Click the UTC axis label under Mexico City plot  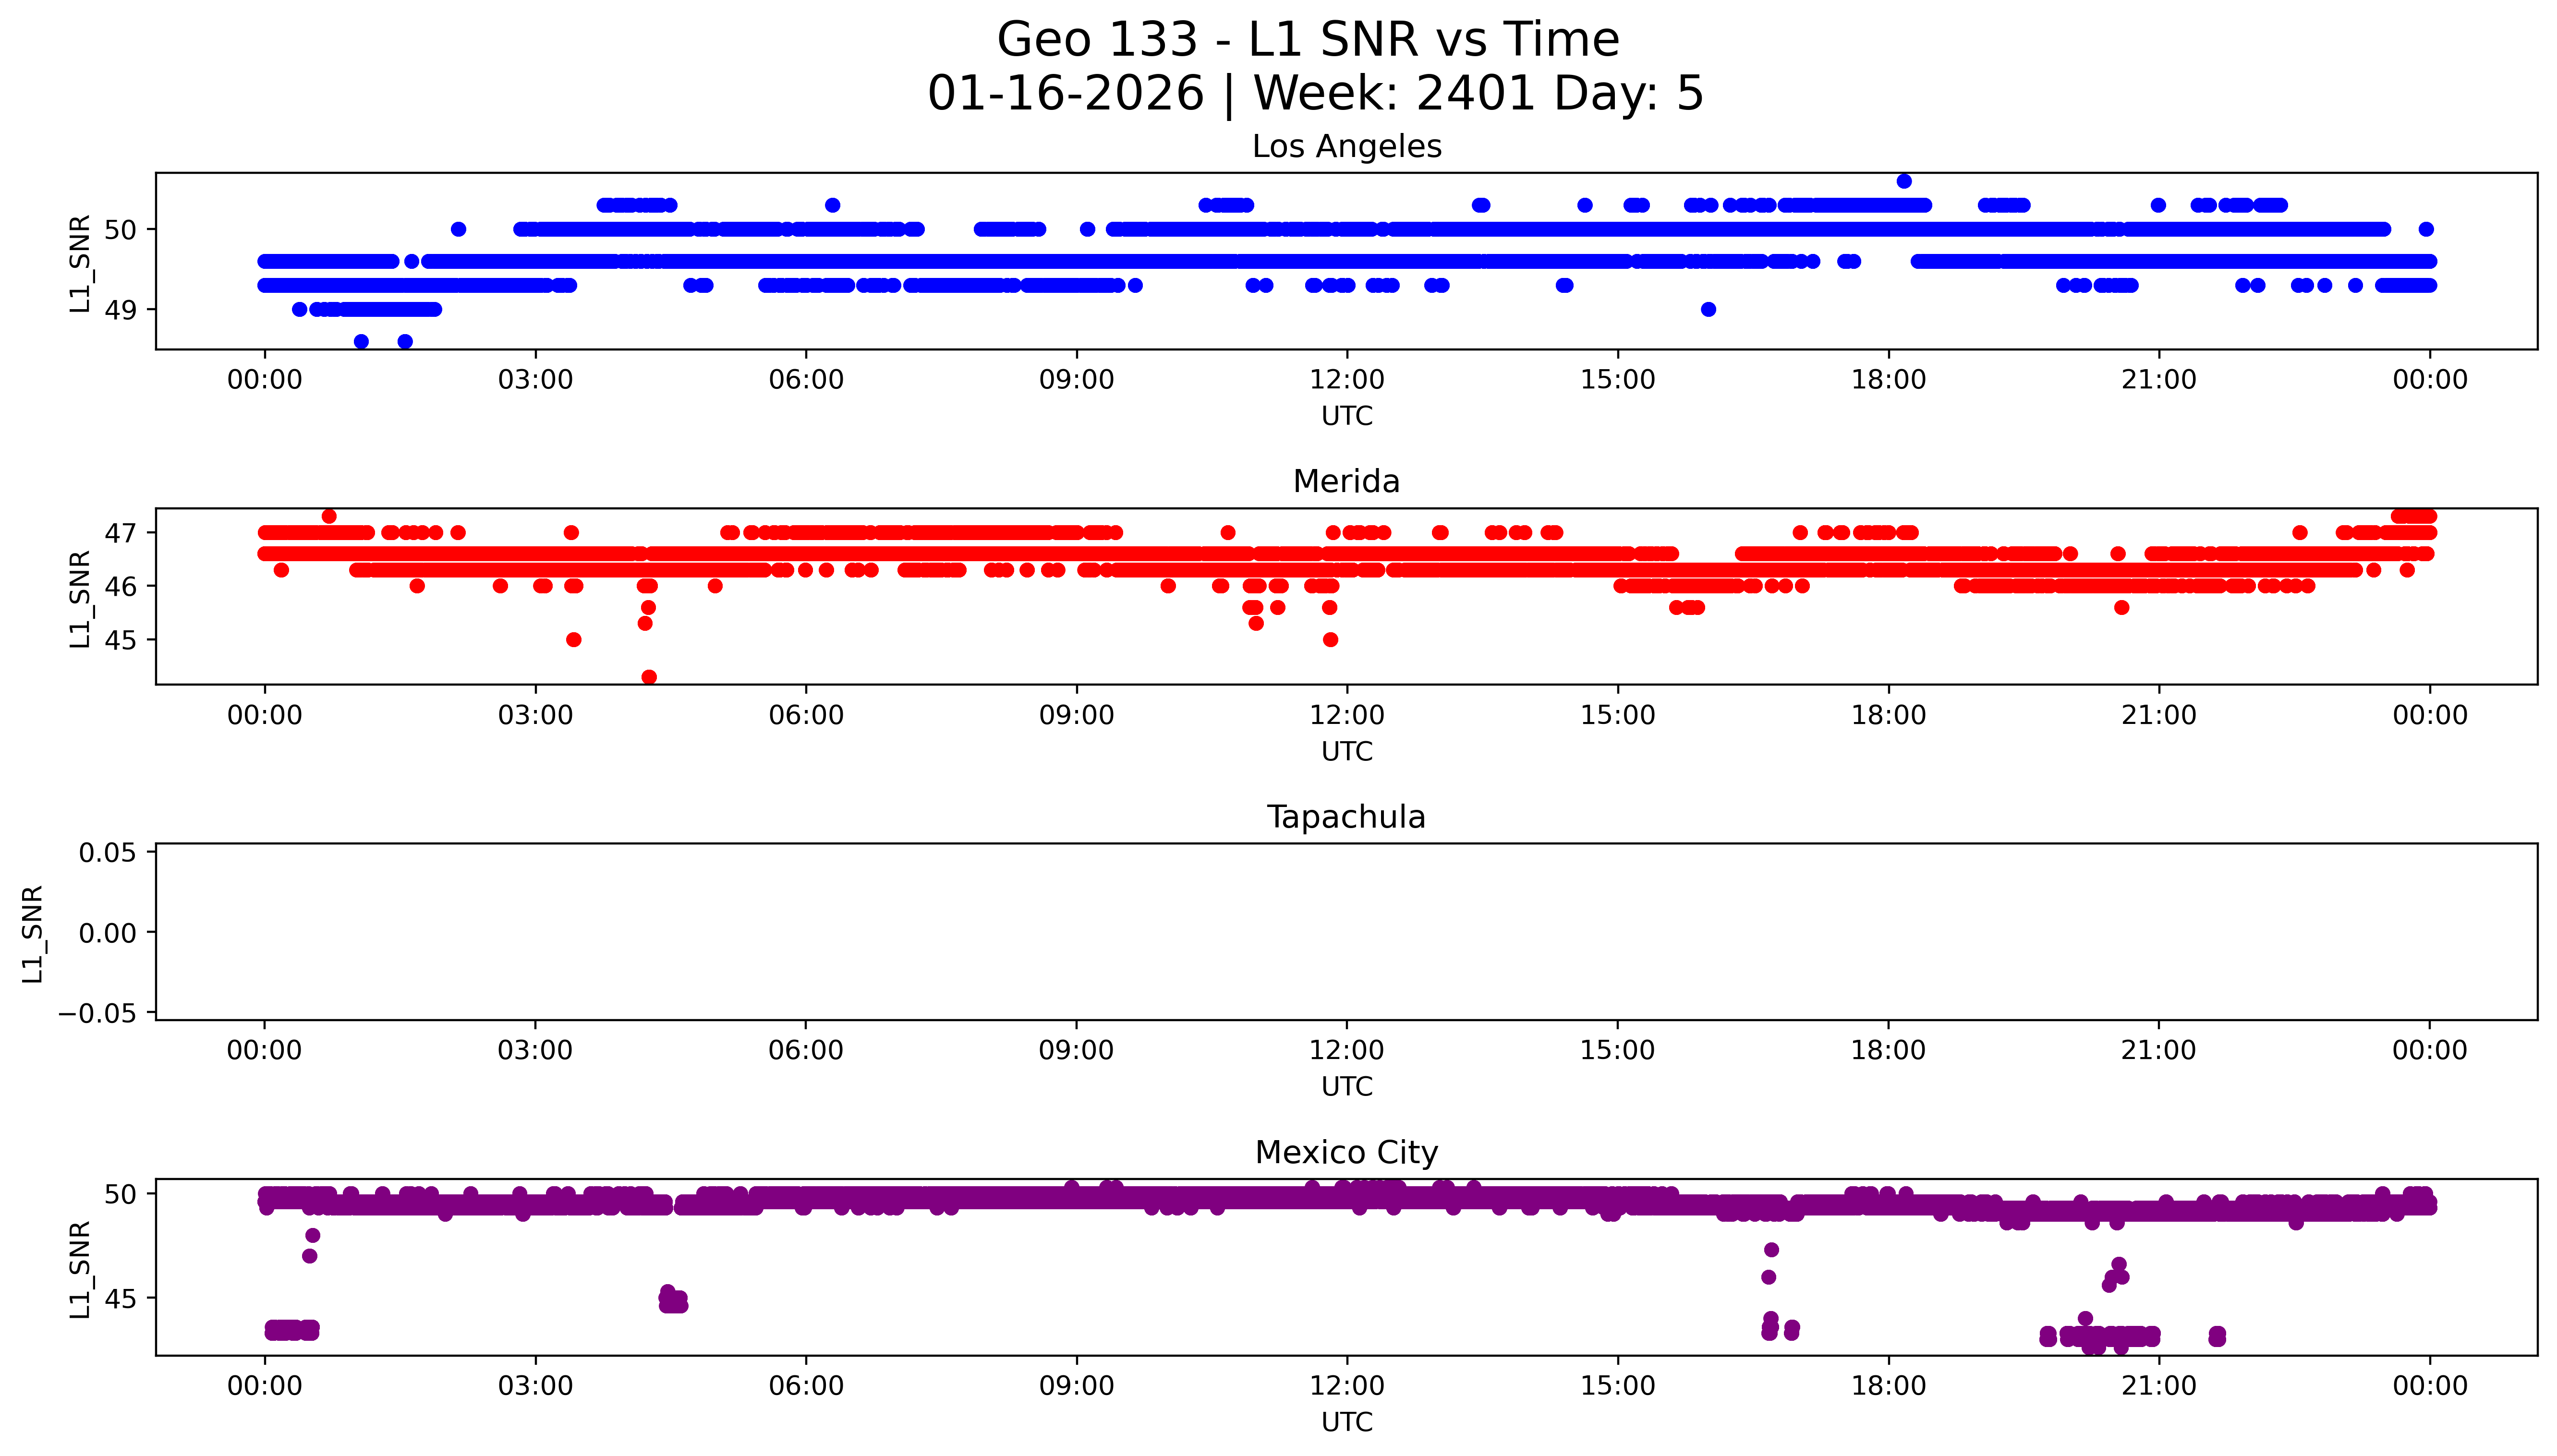tap(1346, 1422)
